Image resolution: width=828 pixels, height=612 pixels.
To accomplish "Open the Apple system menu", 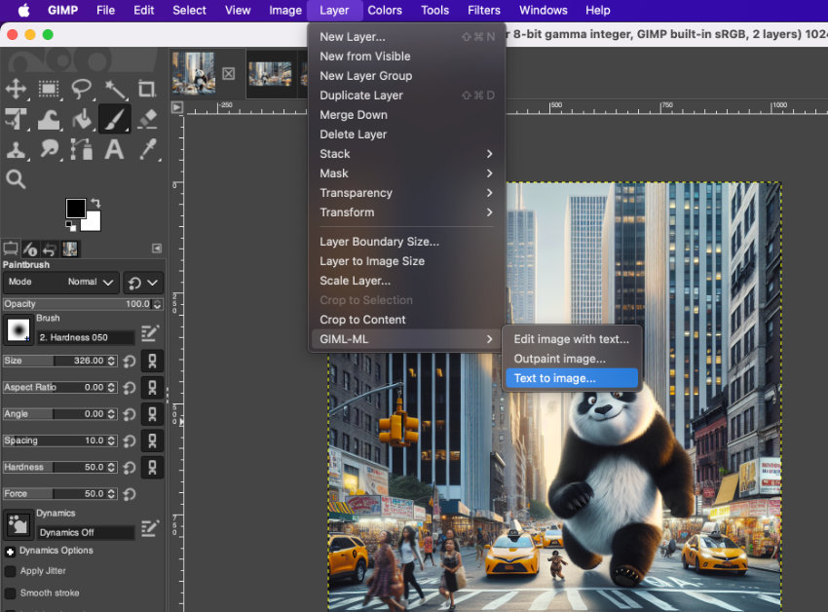I will tap(23, 10).
